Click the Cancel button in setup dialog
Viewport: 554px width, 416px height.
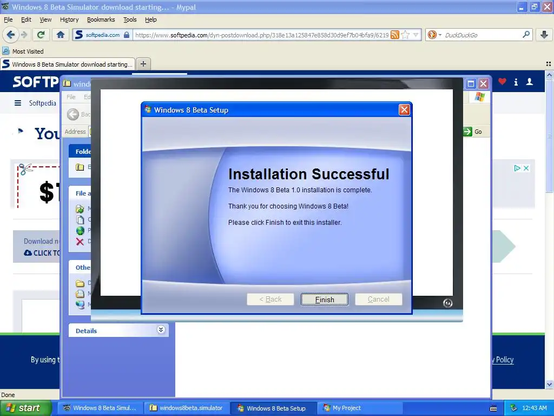pos(378,299)
